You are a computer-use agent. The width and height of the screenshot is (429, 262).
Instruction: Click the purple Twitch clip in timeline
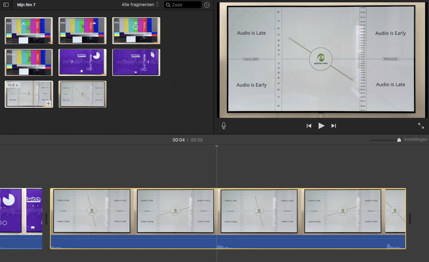click(x=21, y=211)
